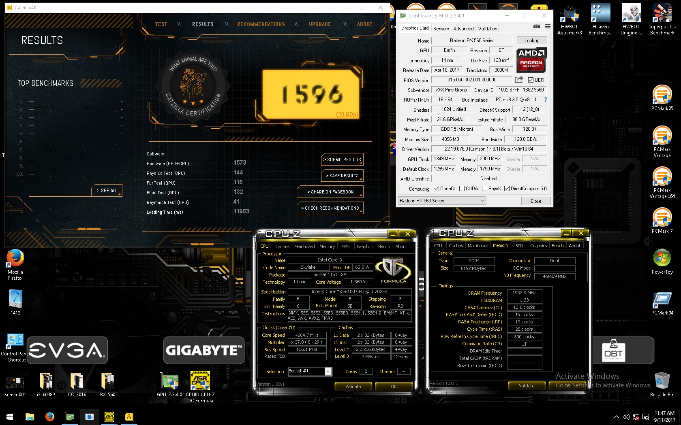Show hidden system tray icons chevron
Screen dimensions: 681x425
click(x=616, y=417)
